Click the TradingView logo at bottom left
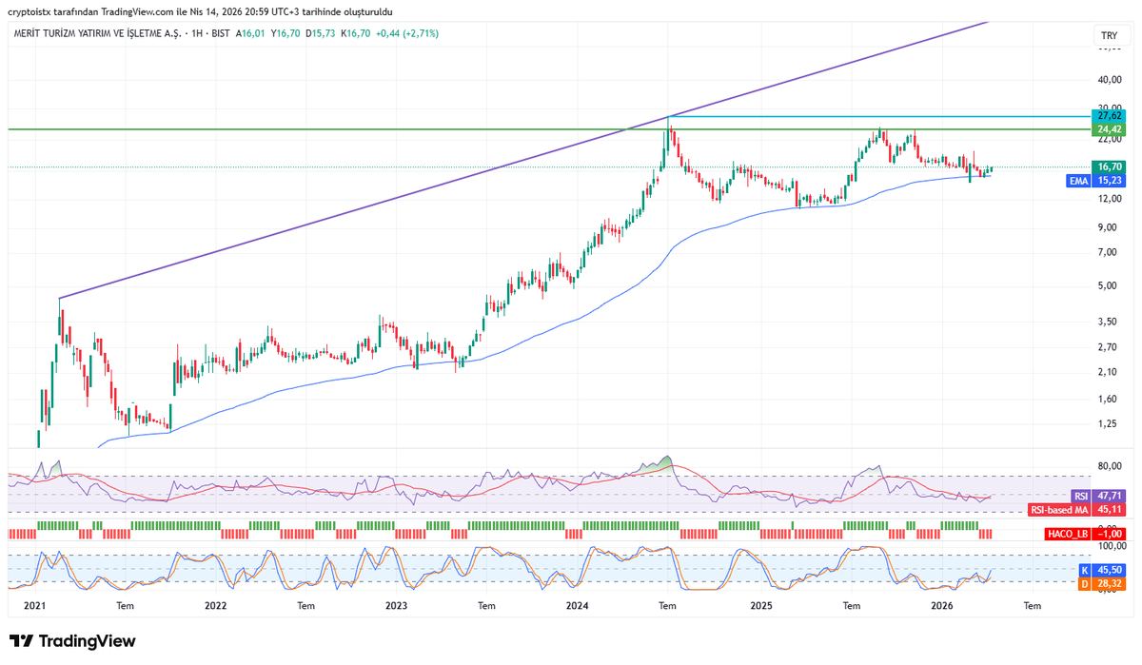 pos(71,642)
